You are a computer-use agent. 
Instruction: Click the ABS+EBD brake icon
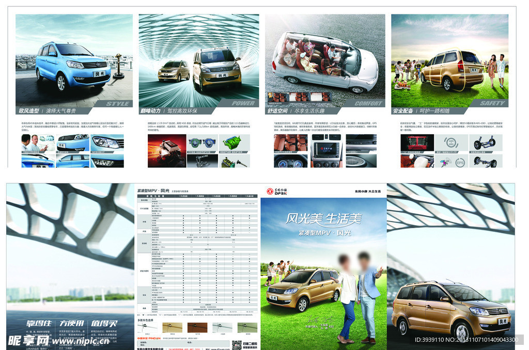(451, 143)
